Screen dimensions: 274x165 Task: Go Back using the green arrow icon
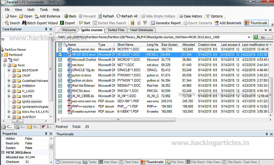pyautogui.click(x=66, y=16)
